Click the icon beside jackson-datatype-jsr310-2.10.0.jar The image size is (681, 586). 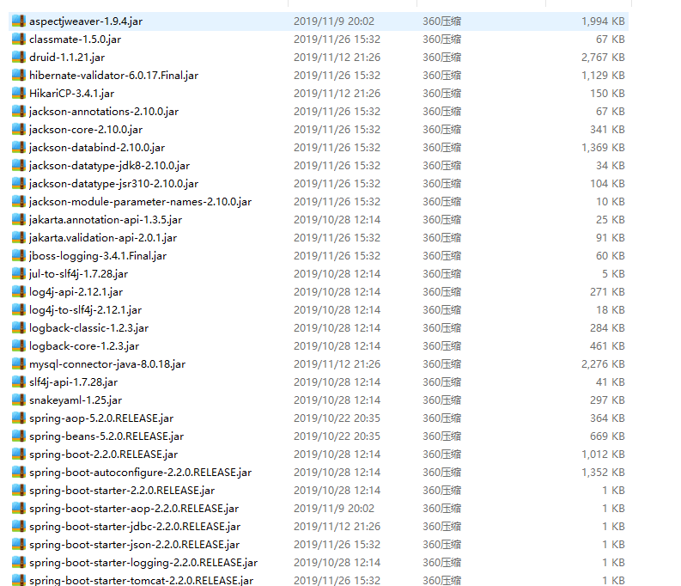(19, 183)
